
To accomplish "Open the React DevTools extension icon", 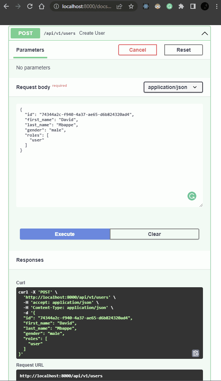I will [146, 6].
